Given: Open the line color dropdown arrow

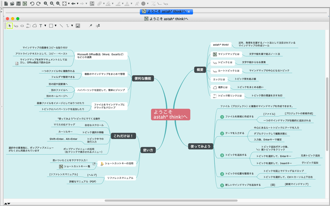Looking at the screenshot, I should pyautogui.click(x=122, y=4).
